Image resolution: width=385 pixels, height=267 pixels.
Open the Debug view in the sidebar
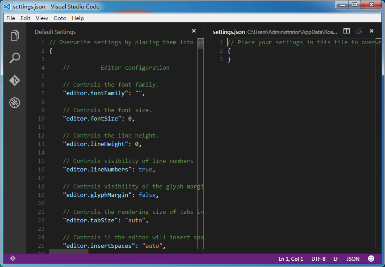15,103
